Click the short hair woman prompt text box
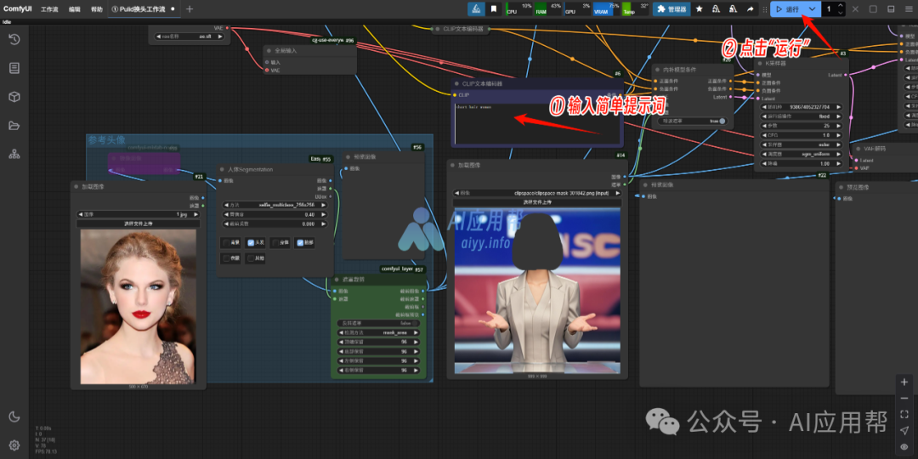918x459 pixels. tap(537, 123)
